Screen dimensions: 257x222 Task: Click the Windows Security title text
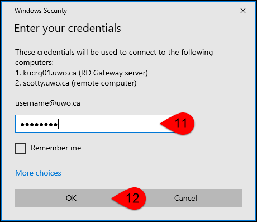(41, 11)
